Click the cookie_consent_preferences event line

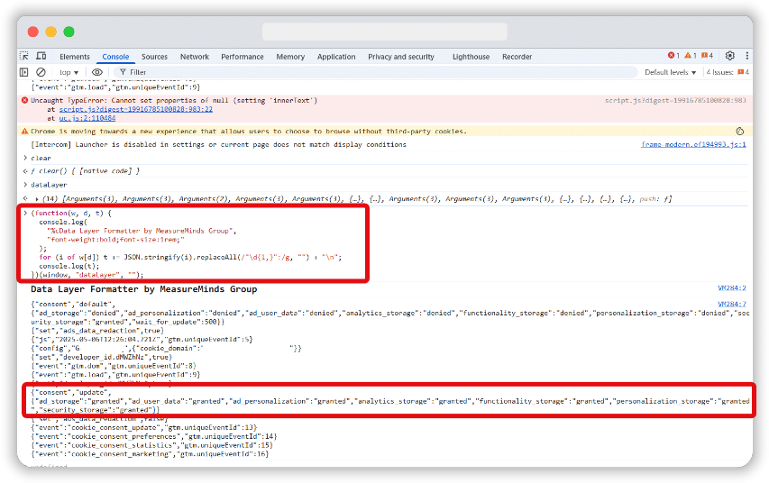(x=154, y=436)
